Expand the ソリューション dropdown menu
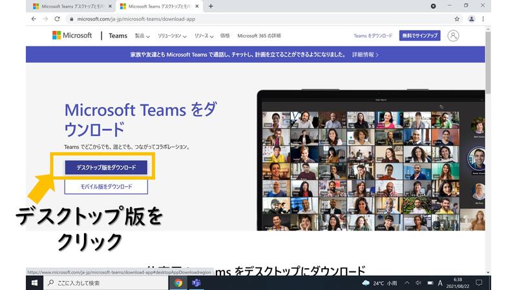This screenshot has height=290, width=517. (171, 36)
